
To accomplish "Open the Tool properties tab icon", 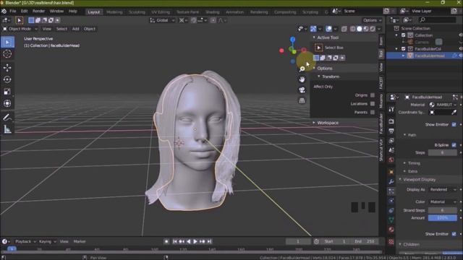I will point(391,109).
